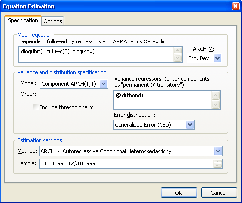Click mean equation scroll down arrow

pos(177,58)
